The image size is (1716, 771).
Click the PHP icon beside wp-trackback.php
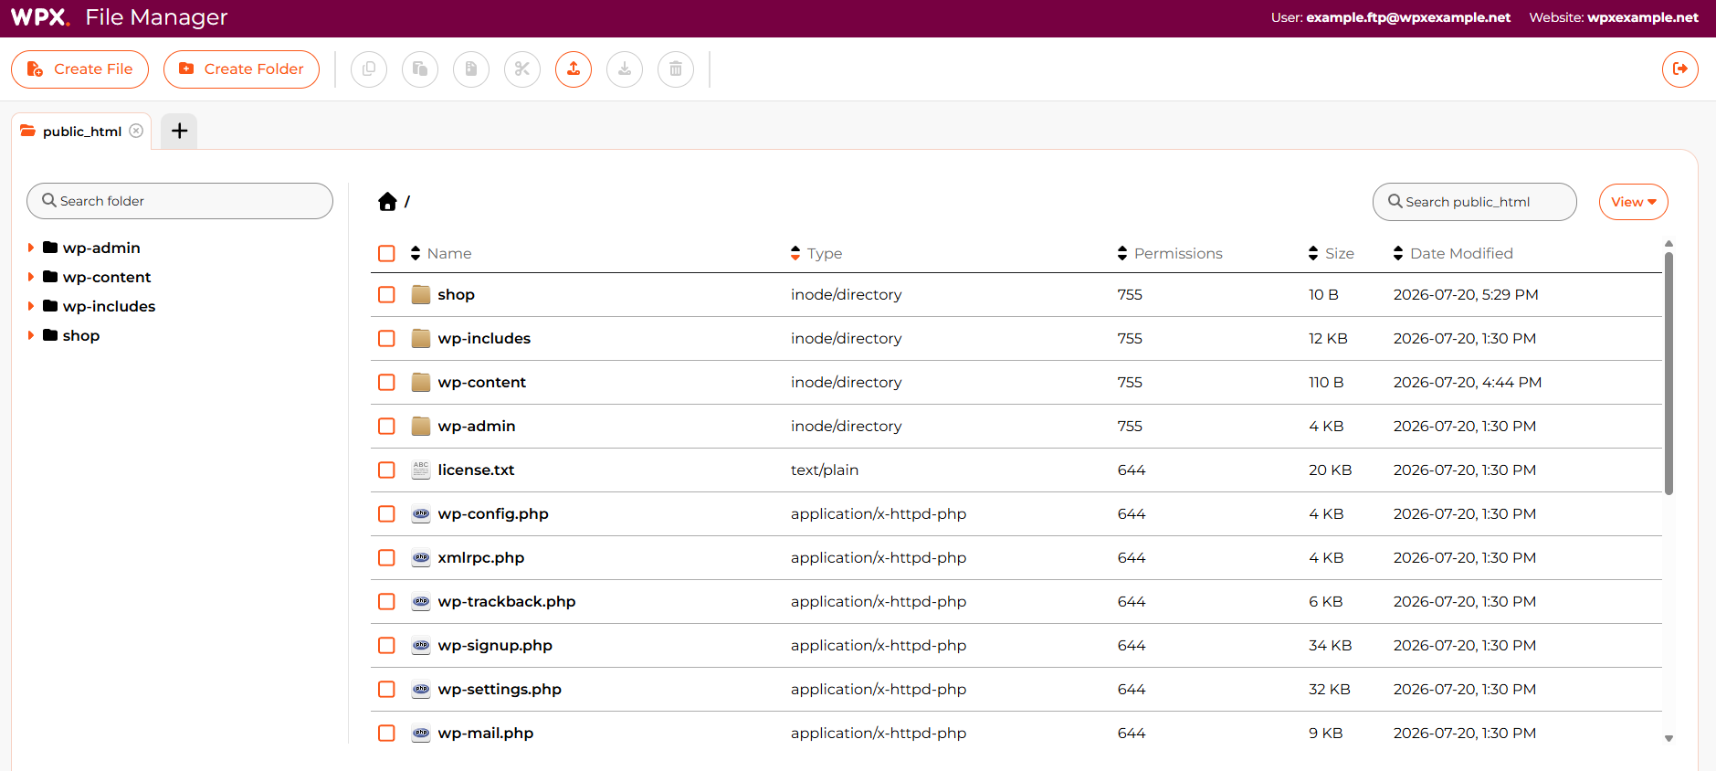point(421,601)
